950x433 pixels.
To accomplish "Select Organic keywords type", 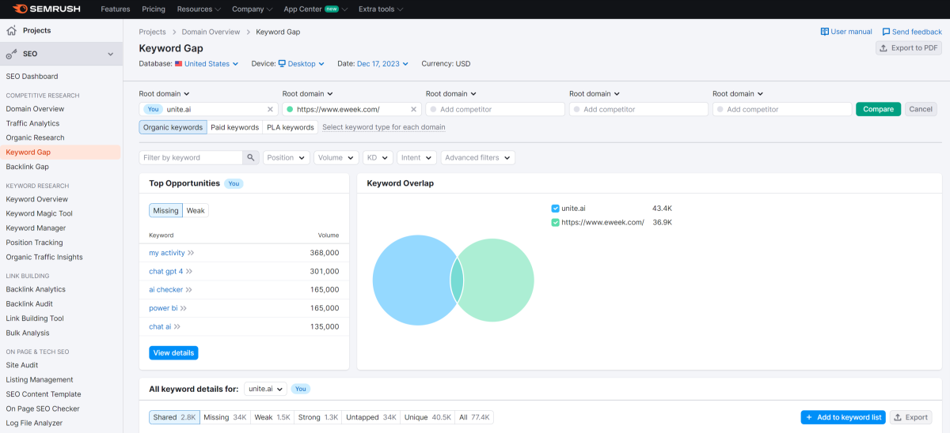I will pyautogui.click(x=173, y=127).
